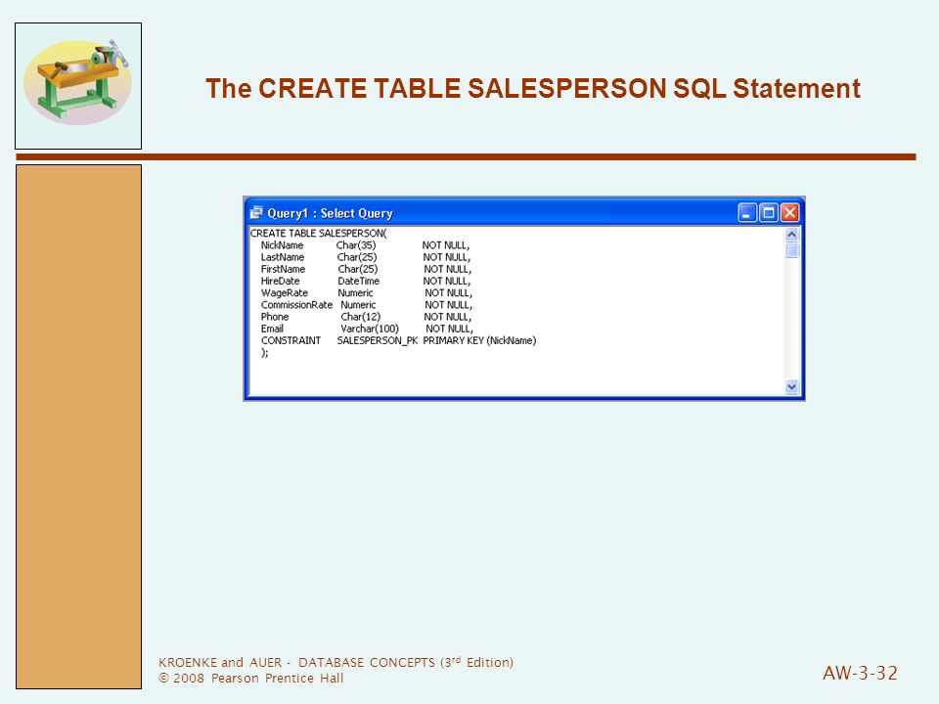Click the scrollbar thumb in the query window

(x=791, y=250)
